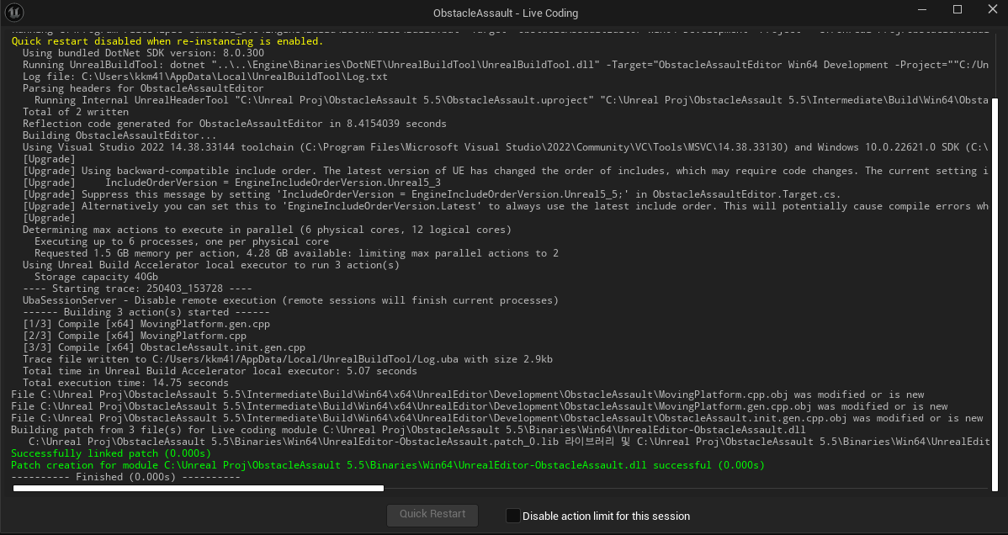1008x535 pixels.
Task: Click the 'IncludeOrderVersion = EngineIncludeOrderVersion.Unreal5_3' line
Action: click(231, 183)
